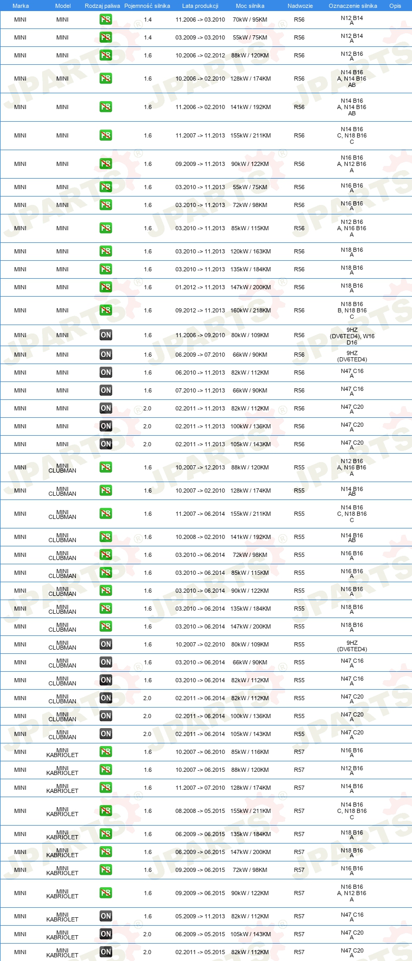The height and width of the screenshot is (961, 412).
Task: Click petrol icon in Clubman 88kW / 120KM row
Action: [106, 467]
